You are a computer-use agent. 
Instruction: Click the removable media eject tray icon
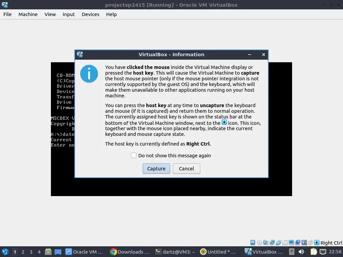click(x=292, y=252)
